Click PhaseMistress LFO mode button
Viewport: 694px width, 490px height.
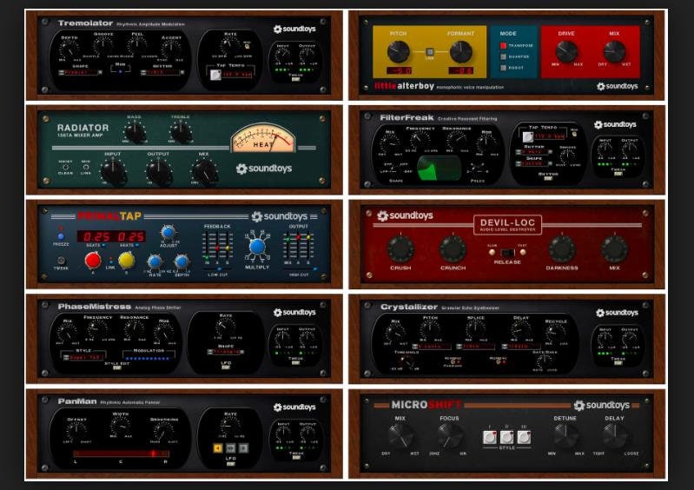[226, 367]
